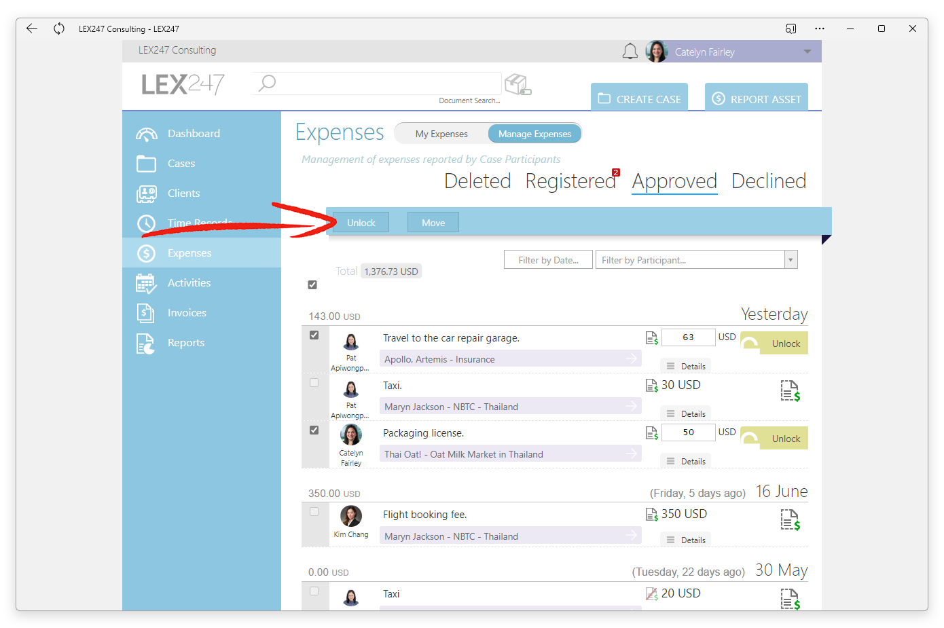The width and height of the screenshot is (944, 628).
Task: Open the Filter by Participant dropdown arrow
Action: 791,260
